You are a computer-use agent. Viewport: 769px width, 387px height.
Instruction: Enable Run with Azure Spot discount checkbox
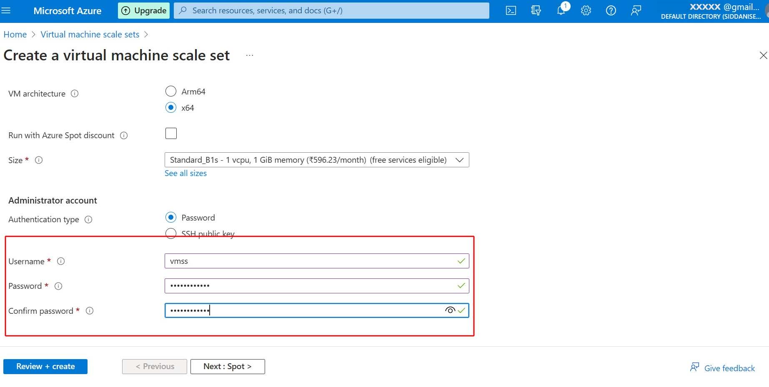point(171,134)
